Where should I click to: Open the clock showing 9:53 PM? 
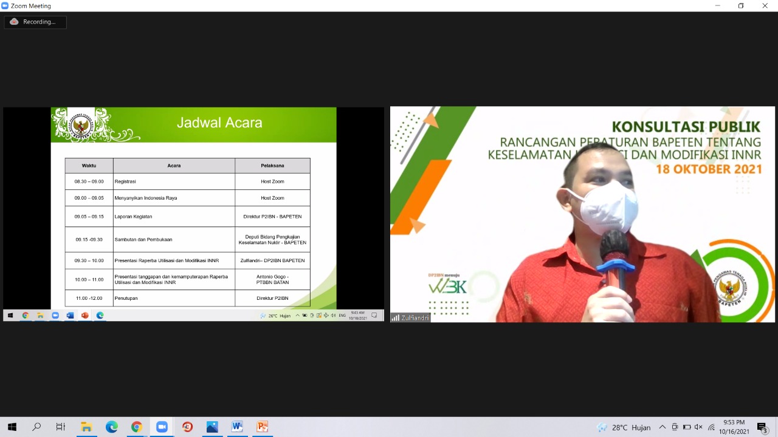point(734,427)
